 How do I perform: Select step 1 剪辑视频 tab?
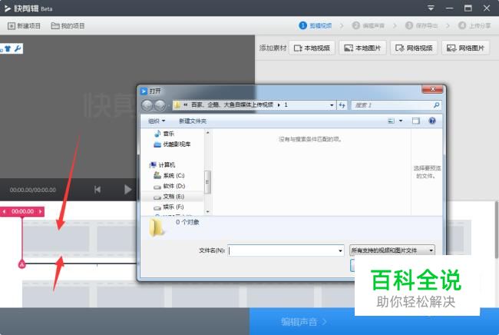316,25
